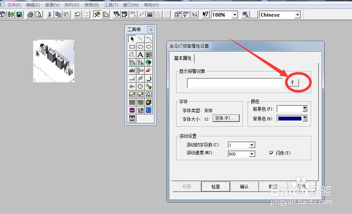Screen dimensions: 352x214
Task: Click the 字体(F)... button
Action: (226, 118)
